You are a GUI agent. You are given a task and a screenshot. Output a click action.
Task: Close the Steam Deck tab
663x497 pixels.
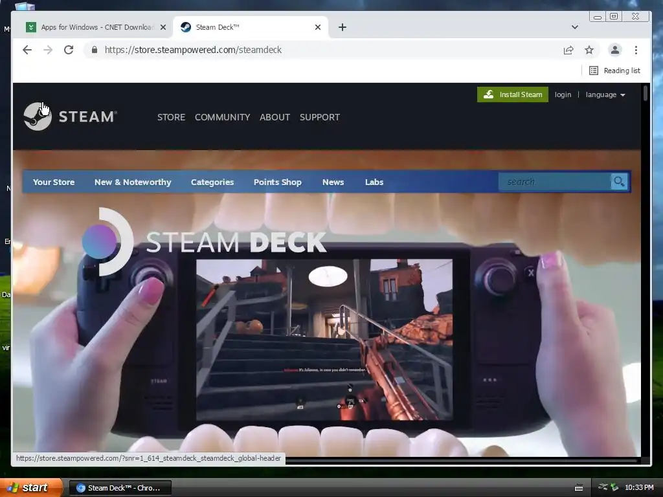[x=318, y=27]
